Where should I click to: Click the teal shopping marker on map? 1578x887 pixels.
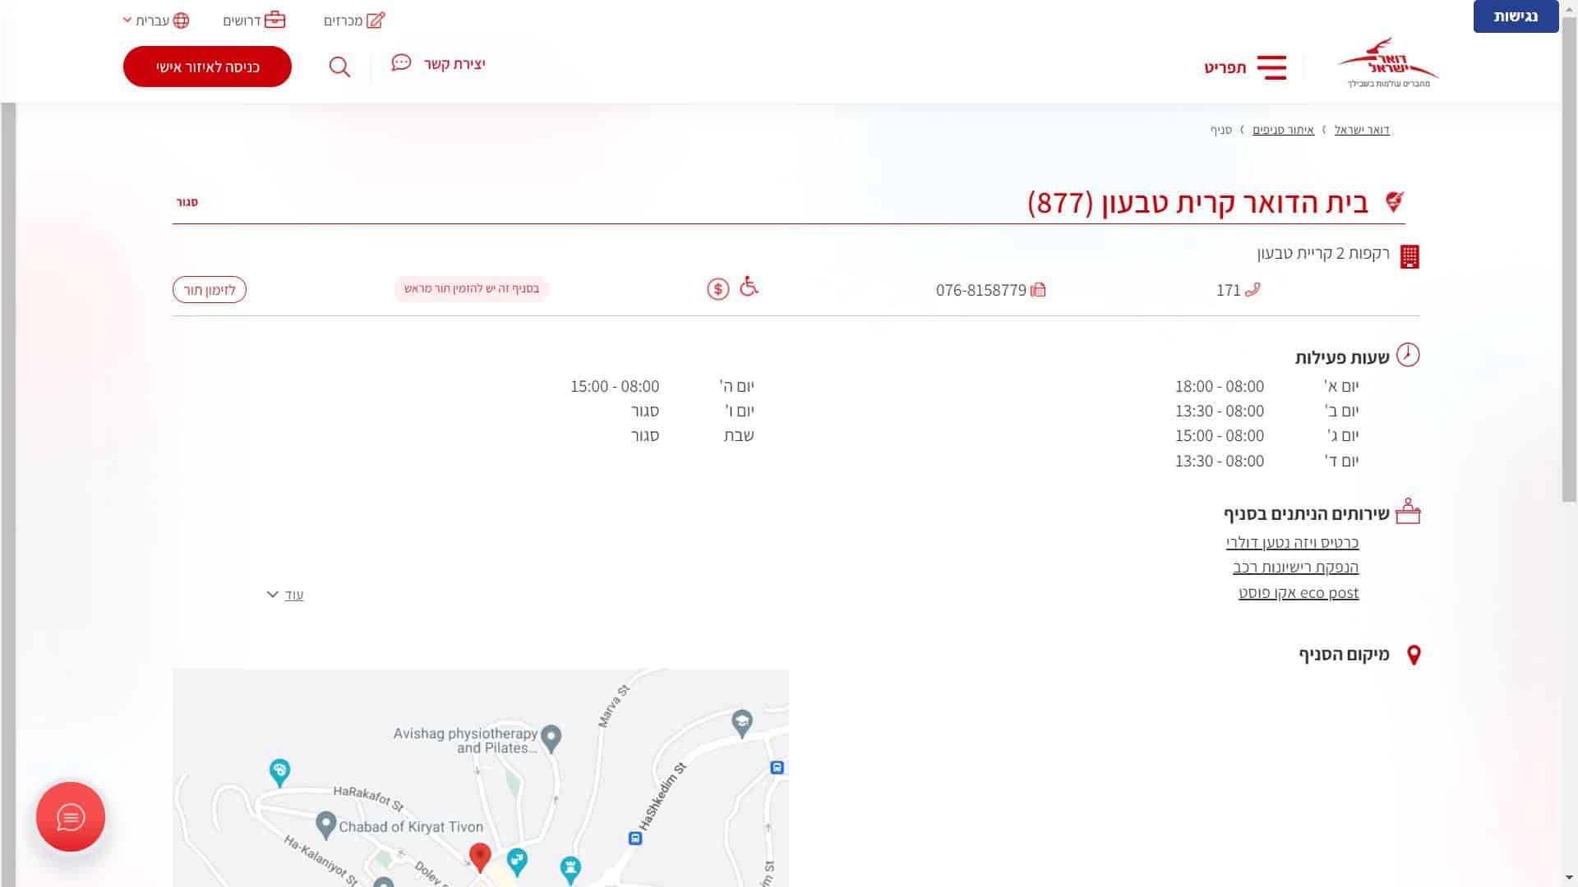(x=517, y=861)
